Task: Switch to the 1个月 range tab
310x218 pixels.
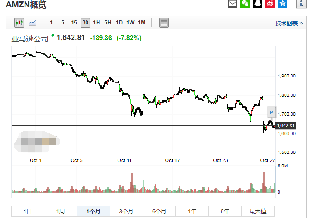Action: (x=93, y=211)
